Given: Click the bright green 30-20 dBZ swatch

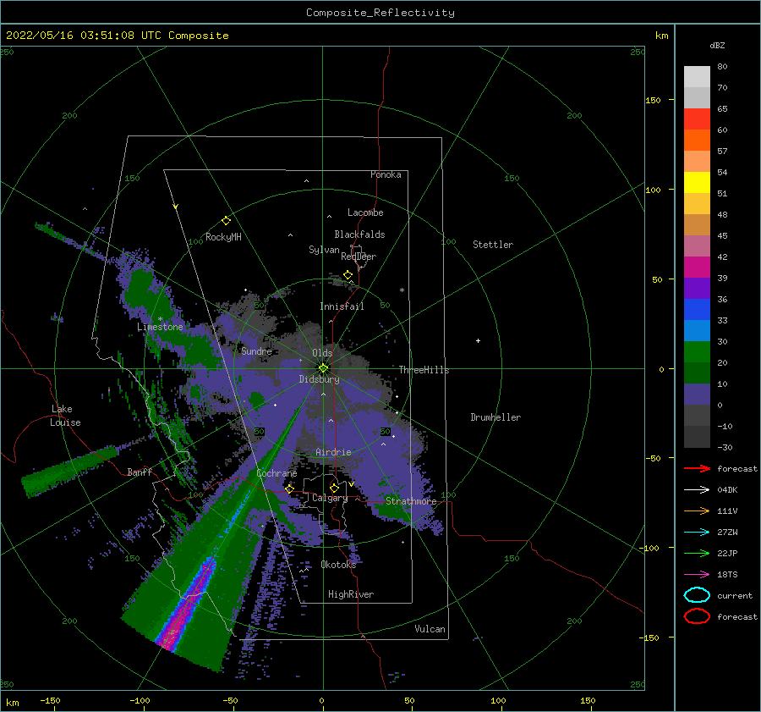Looking at the screenshot, I should (697, 352).
